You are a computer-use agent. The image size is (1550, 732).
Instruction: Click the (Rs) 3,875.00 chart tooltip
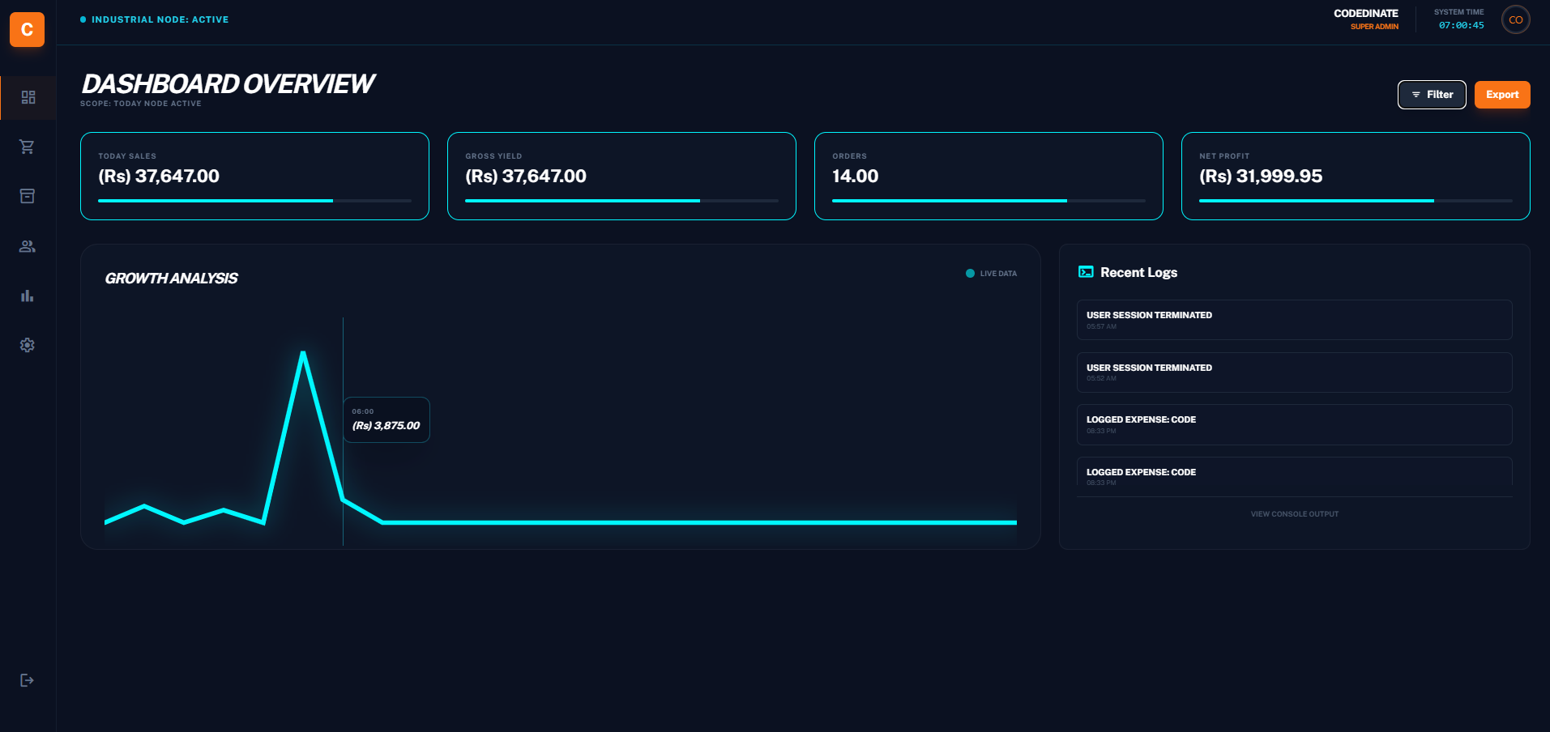tap(386, 419)
